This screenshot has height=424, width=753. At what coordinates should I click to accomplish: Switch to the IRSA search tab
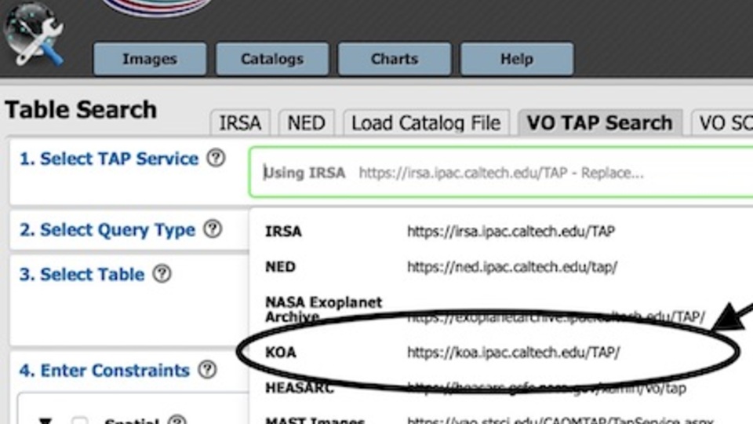(240, 123)
